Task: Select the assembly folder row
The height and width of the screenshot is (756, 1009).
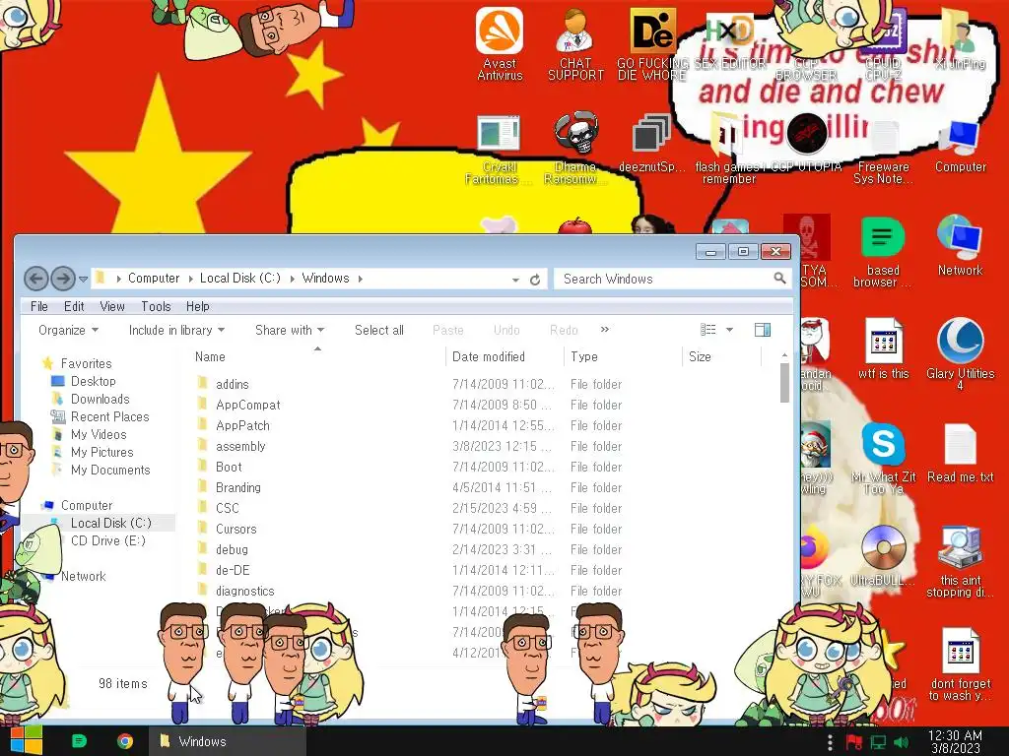Action: 412,446
